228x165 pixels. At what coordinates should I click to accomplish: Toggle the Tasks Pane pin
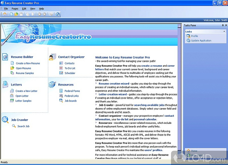[x=222, y=25]
